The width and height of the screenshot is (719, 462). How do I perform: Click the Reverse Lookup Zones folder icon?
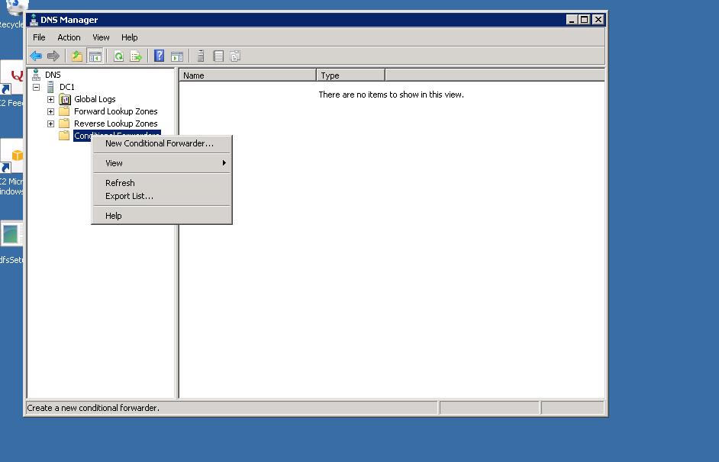pyautogui.click(x=65, y=124)
